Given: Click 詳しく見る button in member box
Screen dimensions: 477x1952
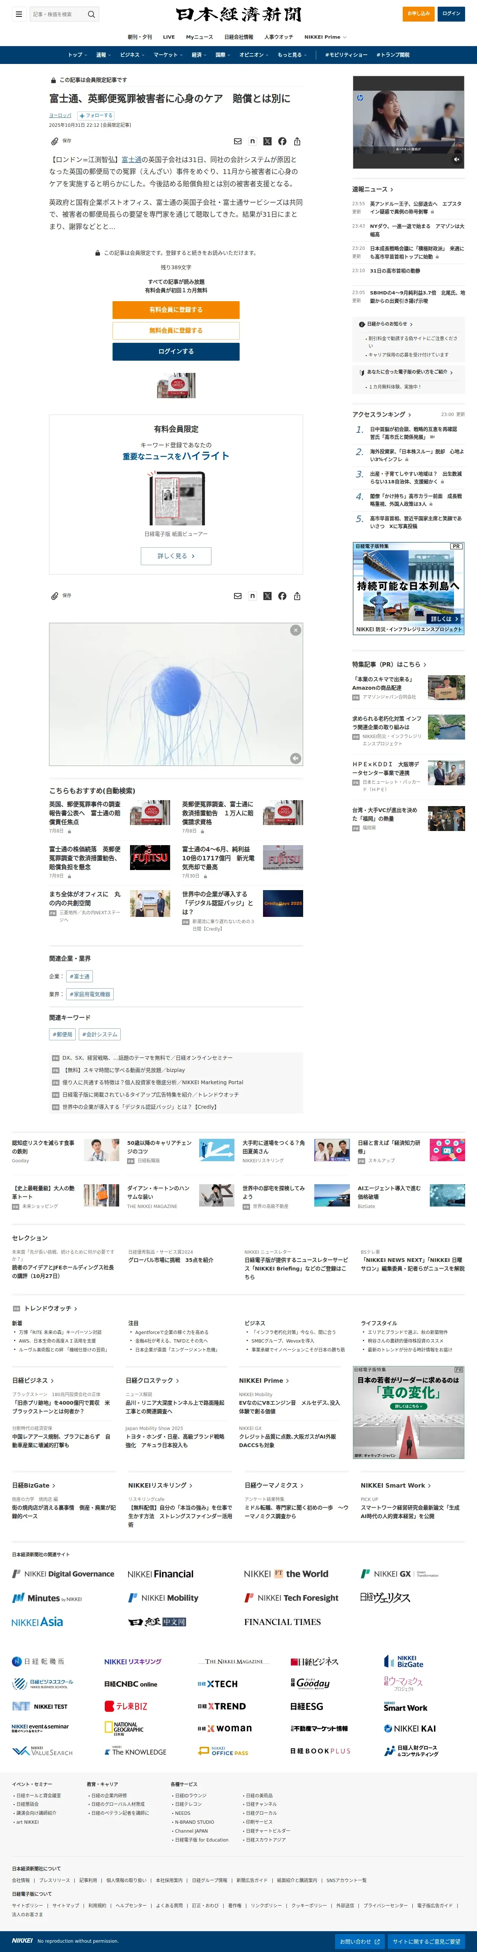Looking at the screenshot, I should tap(176, 556).
